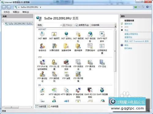
Task: Open the FTP 目录浏览 icon
Action: [x=78, y=65]
